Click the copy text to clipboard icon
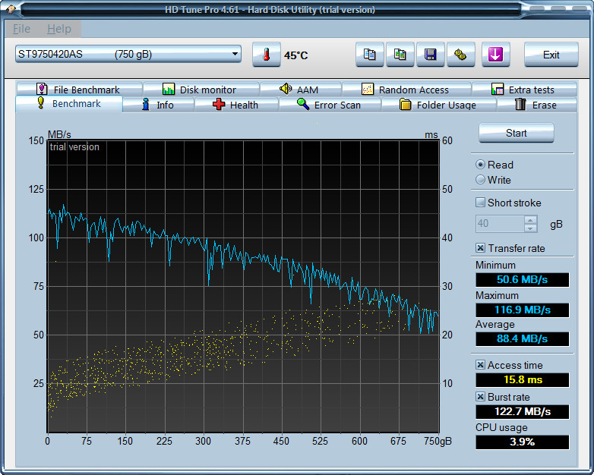 (370, 55)
